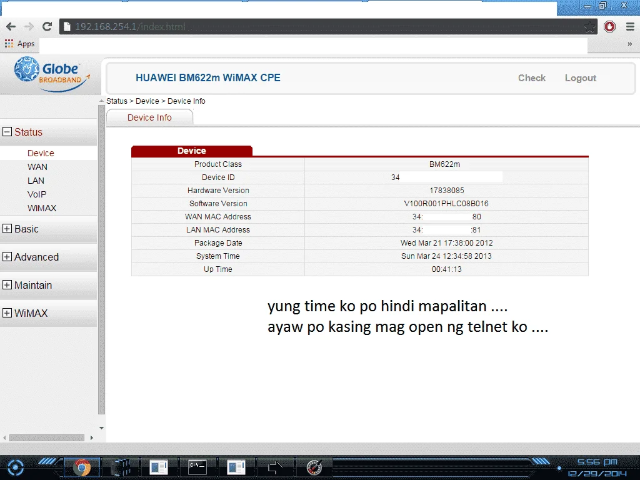Bookmark this page with the star icon
The image size is (640, 480).
[589, 27]
